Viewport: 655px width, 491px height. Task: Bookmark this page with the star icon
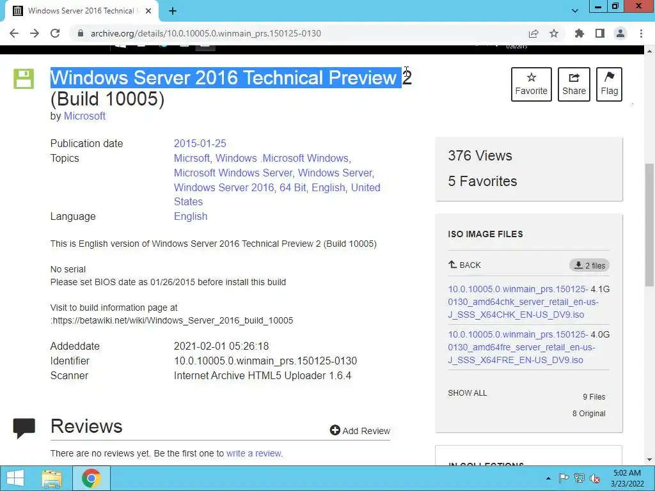point(554,33)
